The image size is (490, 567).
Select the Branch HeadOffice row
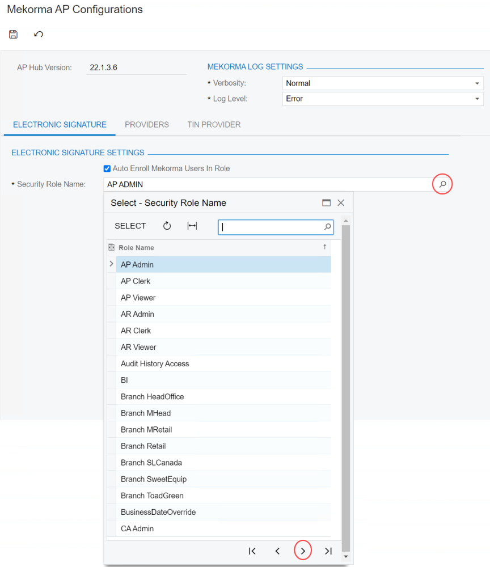(223, 397)
